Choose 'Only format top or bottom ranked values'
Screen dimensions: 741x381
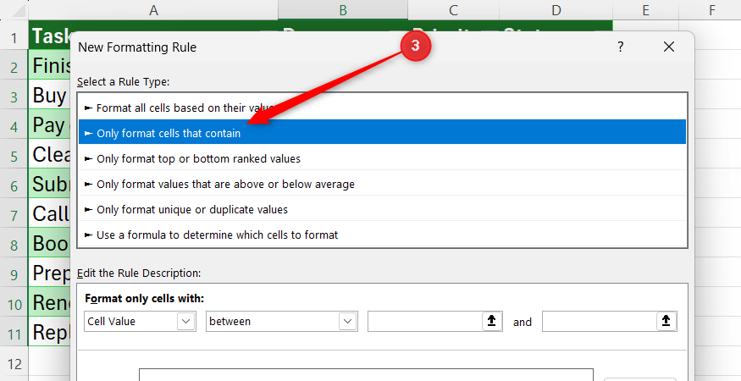click(x=382, y=157)
